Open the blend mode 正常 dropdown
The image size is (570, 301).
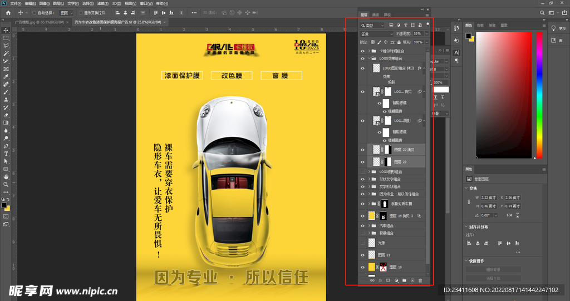coord(376,34)
